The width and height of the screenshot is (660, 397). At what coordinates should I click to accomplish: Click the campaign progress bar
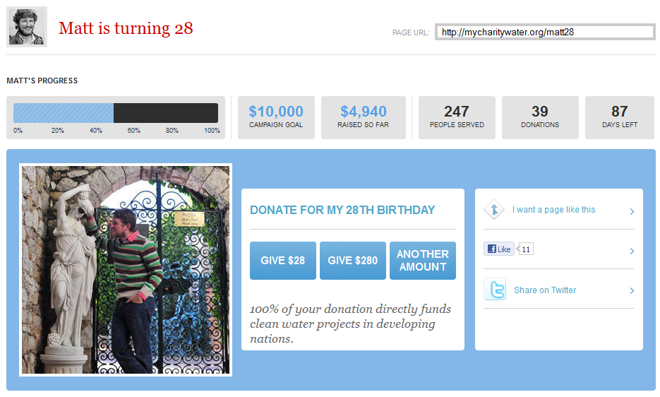116,113
